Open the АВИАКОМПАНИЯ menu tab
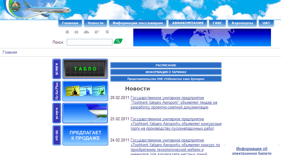Image resolution: width=281 pixels, height=155 pixels. pyautogui.click(x=188, y=23)
